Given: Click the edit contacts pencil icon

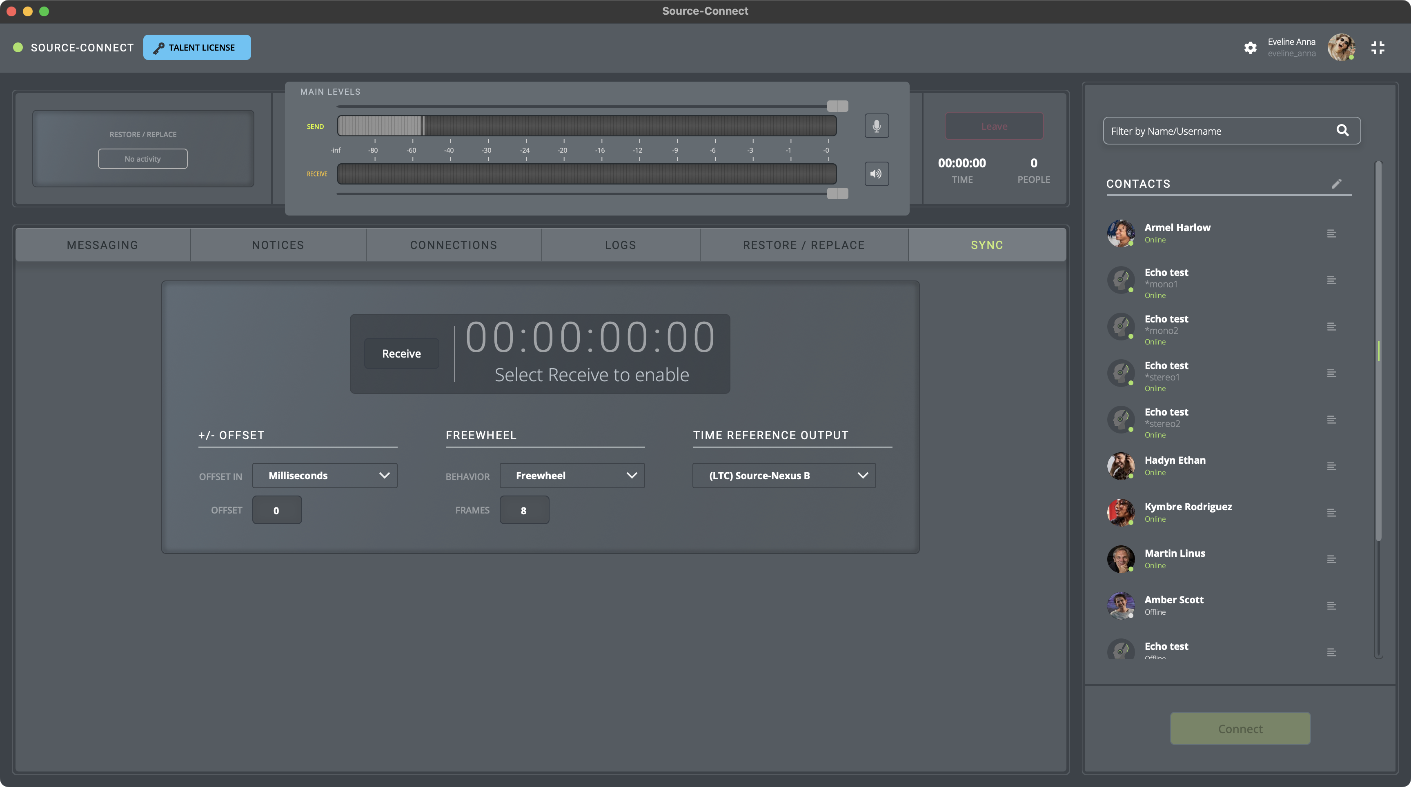Looking at the screenshot, I should click(x=1337, y=183).
